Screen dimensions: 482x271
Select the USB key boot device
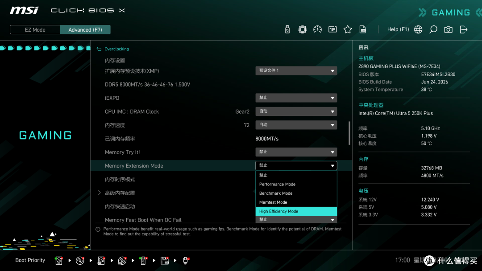(x=143, y=261)
